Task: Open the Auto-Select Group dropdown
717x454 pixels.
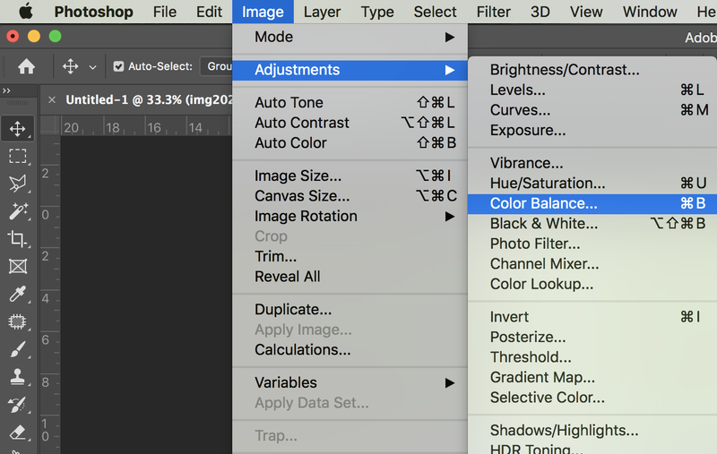Action: (217, 66)
